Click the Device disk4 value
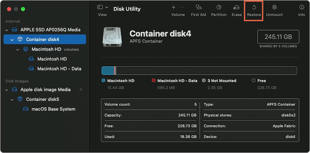This screenshot has width=310, height=153. pos(290,137)
